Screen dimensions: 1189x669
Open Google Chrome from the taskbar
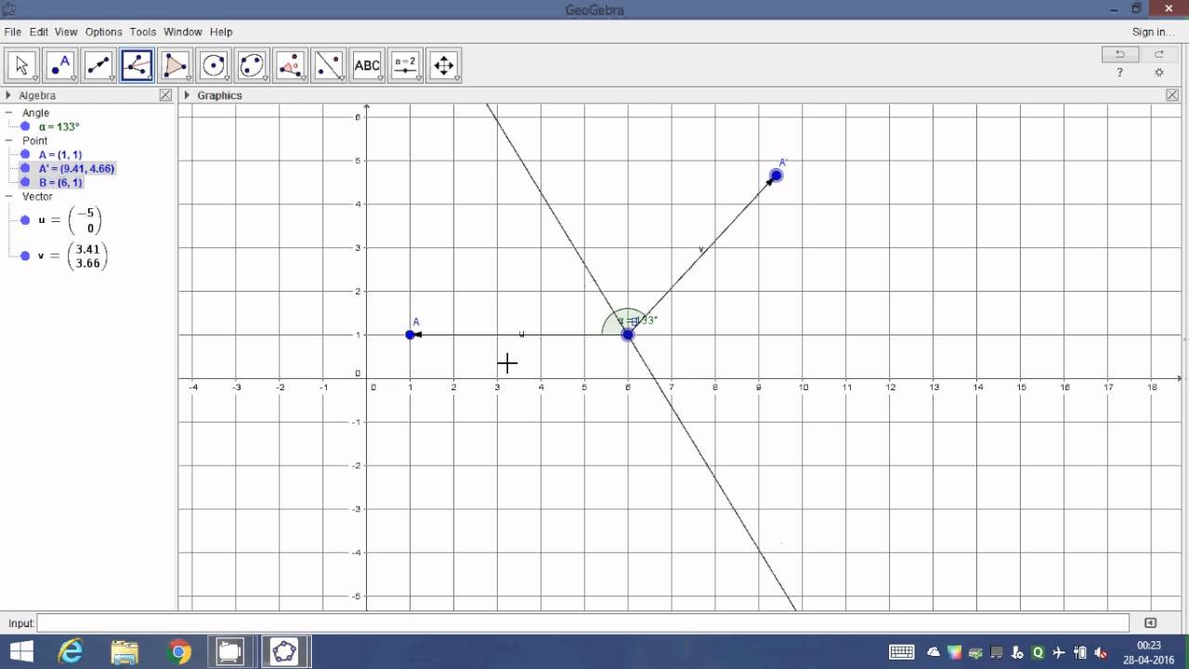178,651
